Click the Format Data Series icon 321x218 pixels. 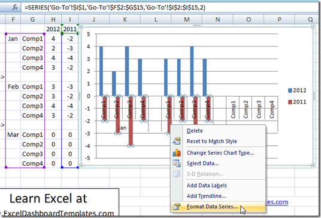pyautogui.click(x=177, y=207)
